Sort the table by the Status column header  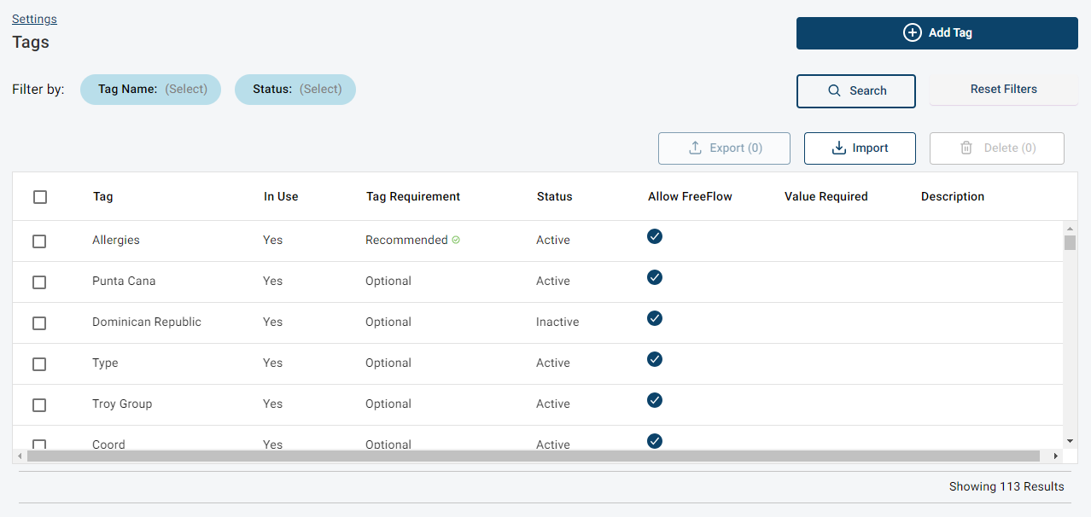tap(555, 197)
